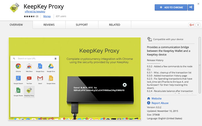
Task: Close the extension detail dialog with X
Action: [199, 4]
